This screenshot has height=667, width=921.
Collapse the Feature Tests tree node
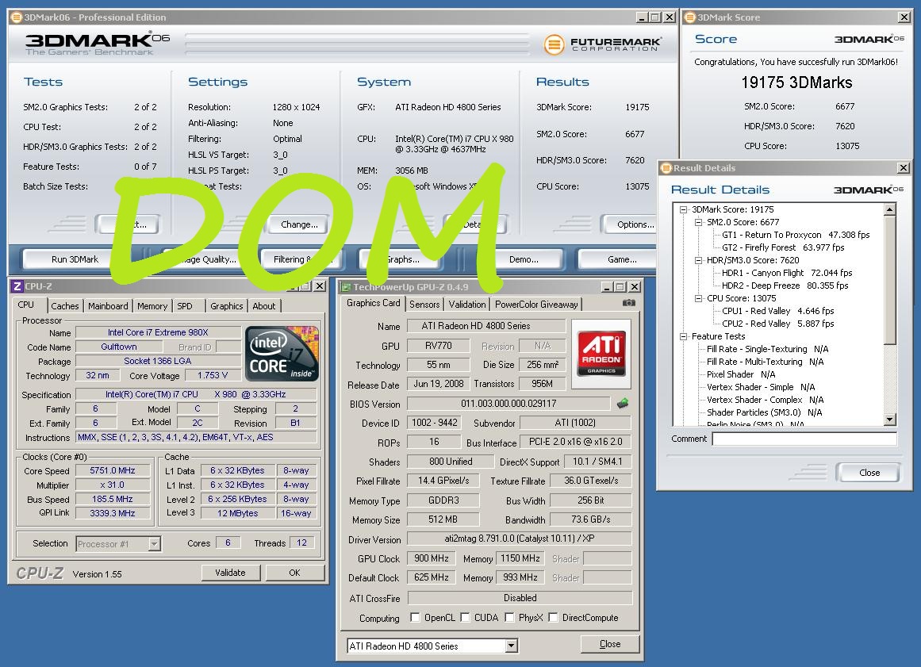(684, 337)
